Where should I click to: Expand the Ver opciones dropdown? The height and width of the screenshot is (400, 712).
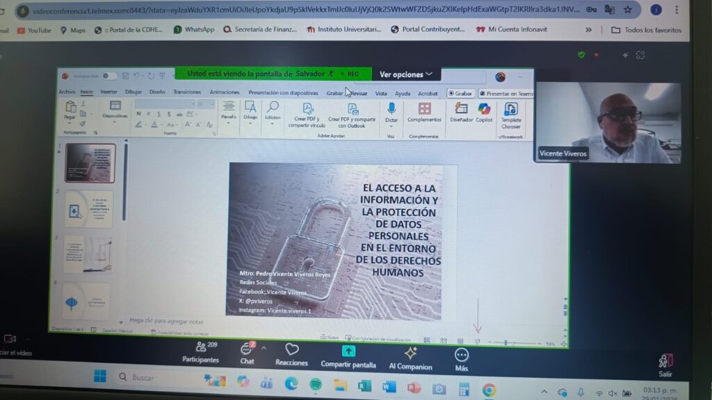[x=406, y=74]
